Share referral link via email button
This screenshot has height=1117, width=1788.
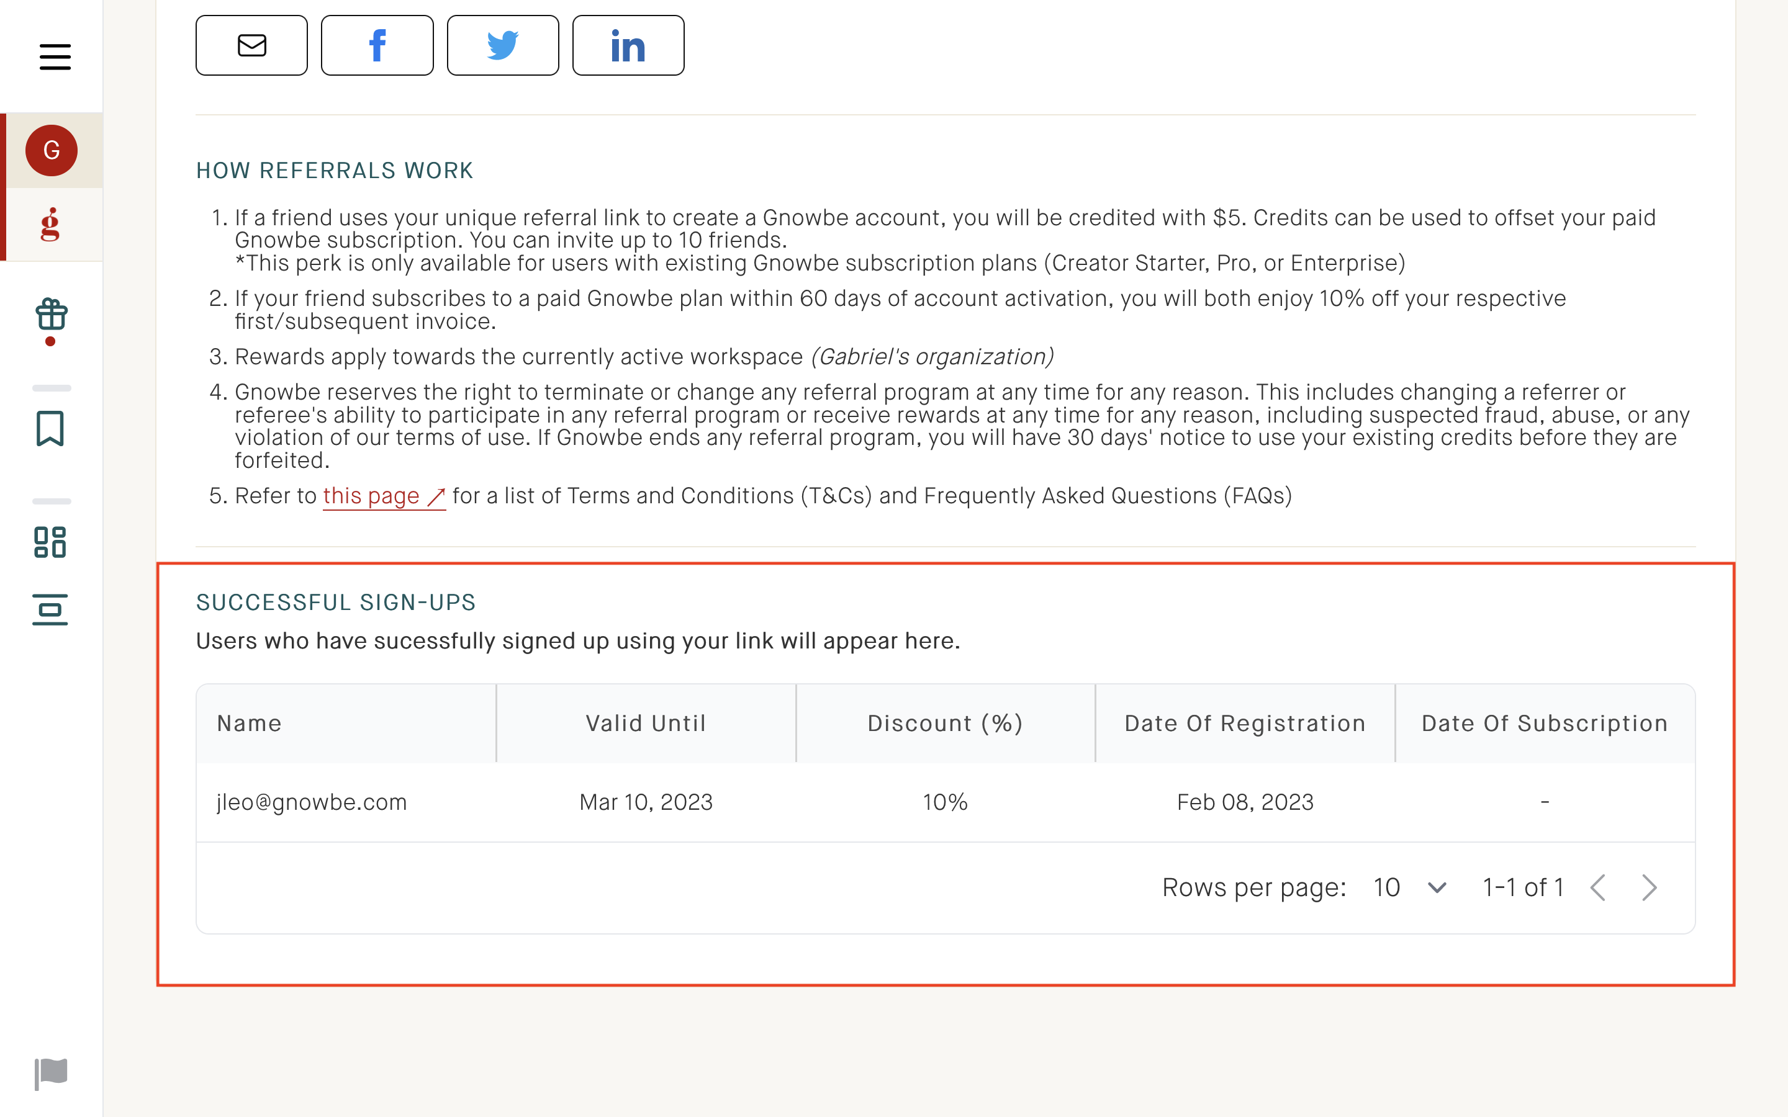(252, 45)
